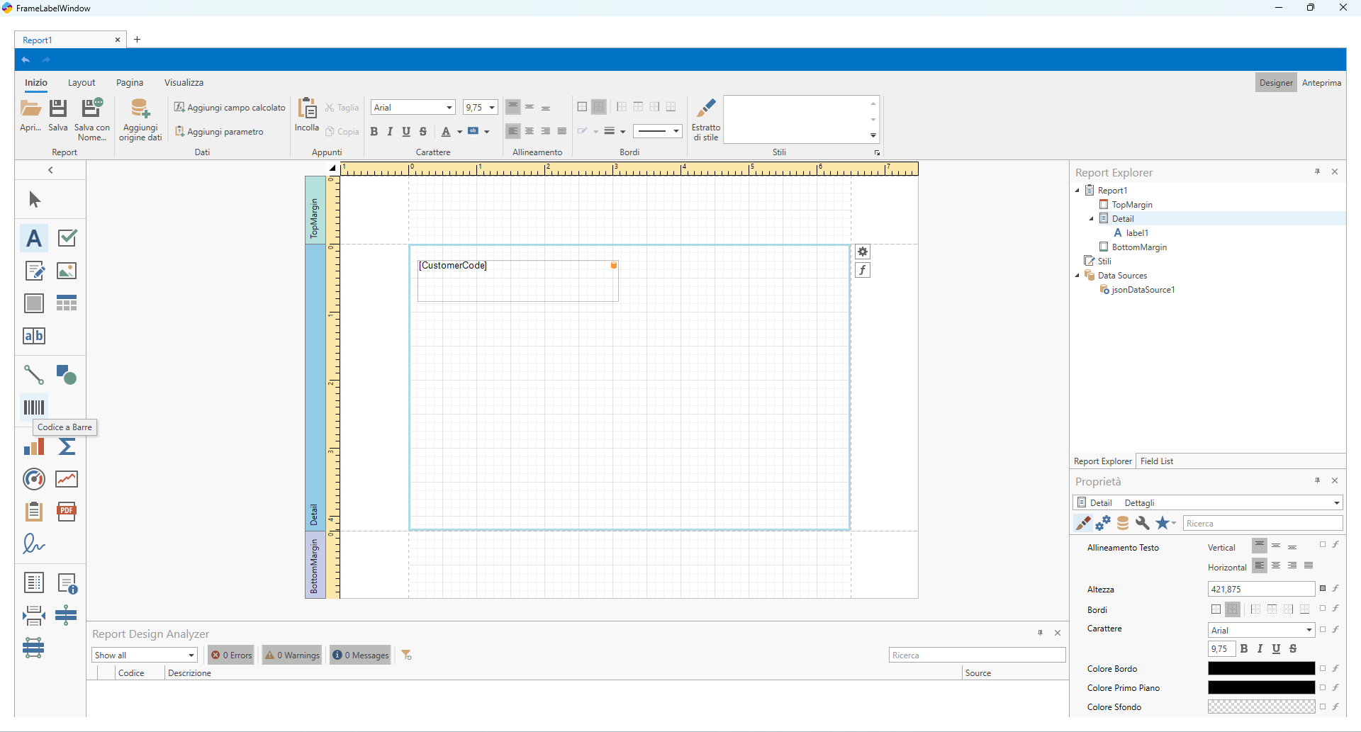Click the filter icon in Report Design Analyzer

click(407, 655)
